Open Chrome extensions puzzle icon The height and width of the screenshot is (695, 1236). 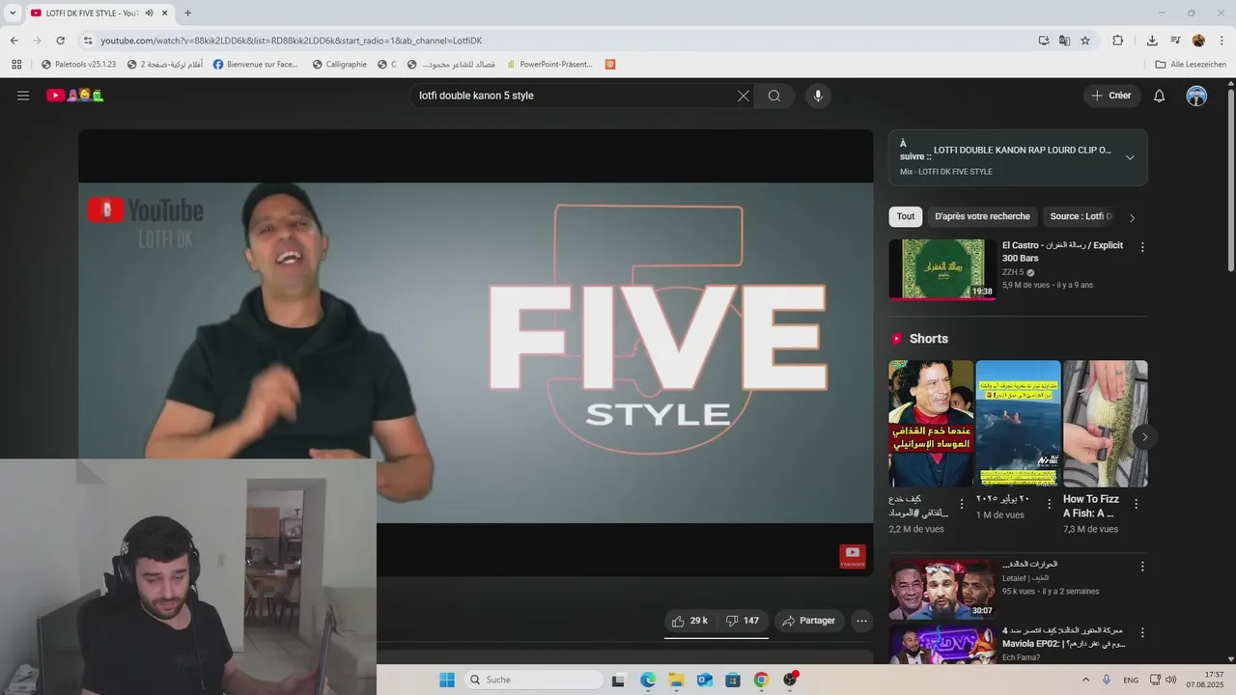tap(1118, 41)
